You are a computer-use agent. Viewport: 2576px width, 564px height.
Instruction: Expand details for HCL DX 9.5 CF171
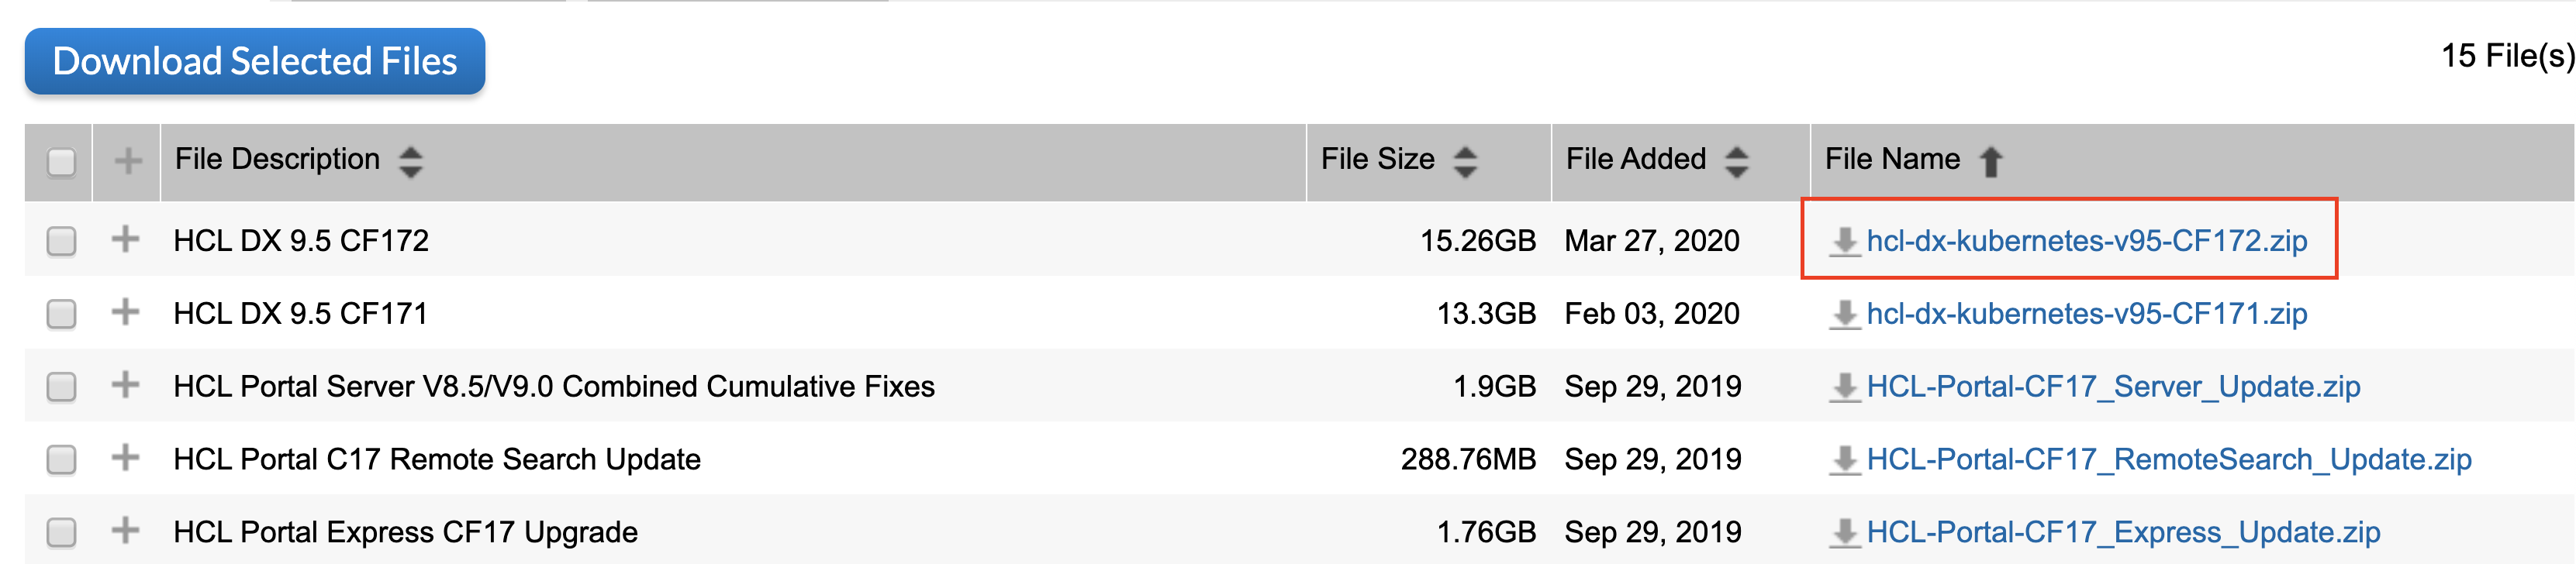[126, 314]
